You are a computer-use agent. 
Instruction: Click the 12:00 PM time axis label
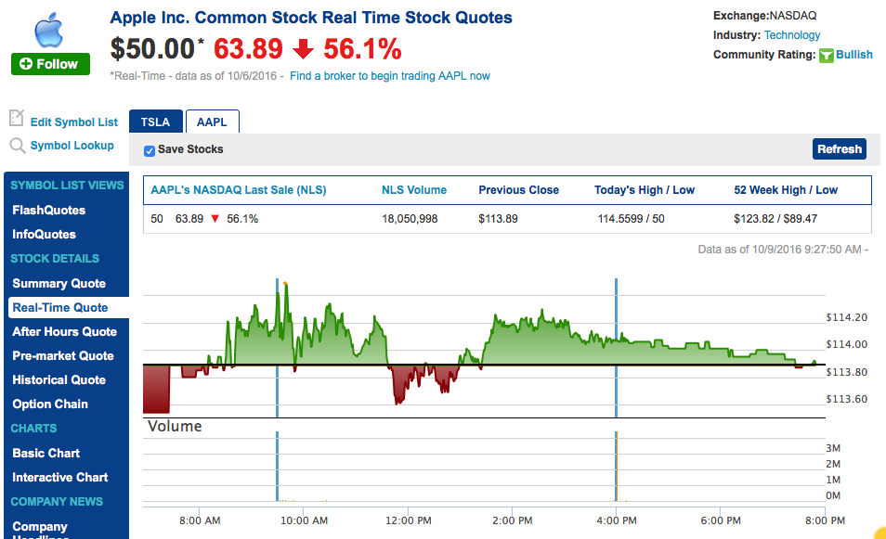point(409,520)
